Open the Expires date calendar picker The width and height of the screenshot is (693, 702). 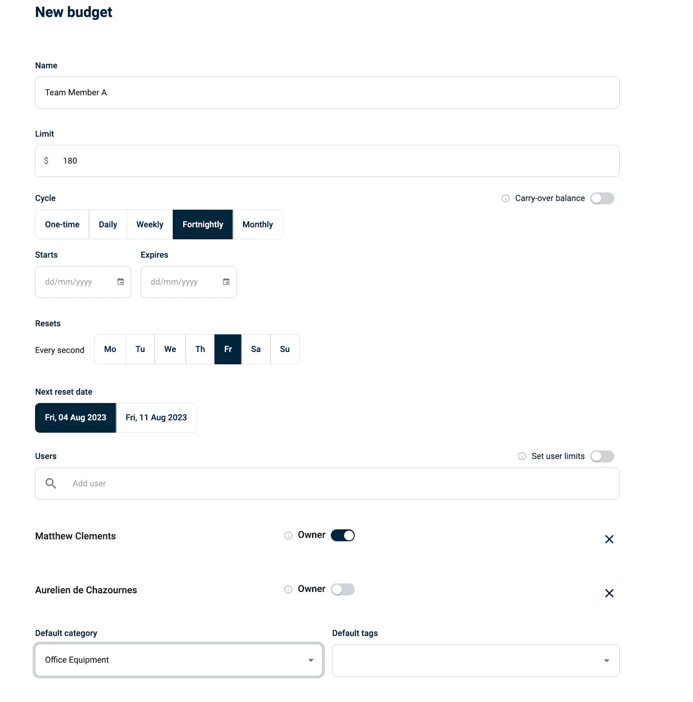[x=226, y=282]
